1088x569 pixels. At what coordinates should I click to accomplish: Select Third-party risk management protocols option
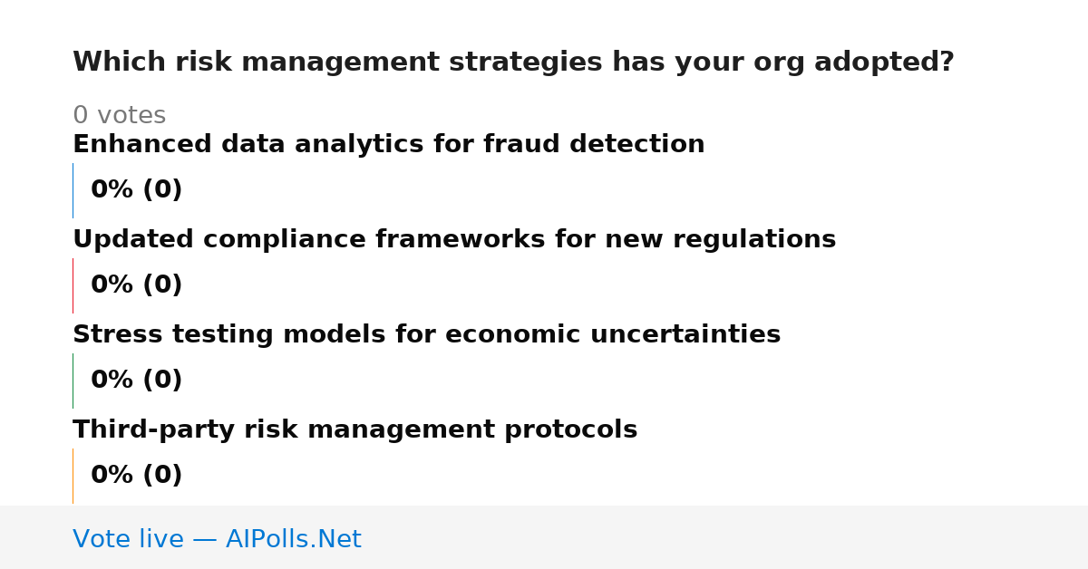355,429
